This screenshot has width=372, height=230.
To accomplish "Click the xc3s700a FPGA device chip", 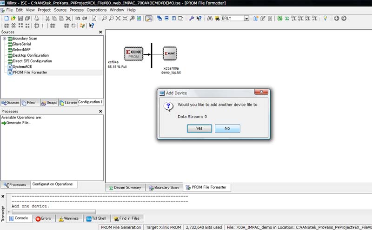I will coord(170,53).
